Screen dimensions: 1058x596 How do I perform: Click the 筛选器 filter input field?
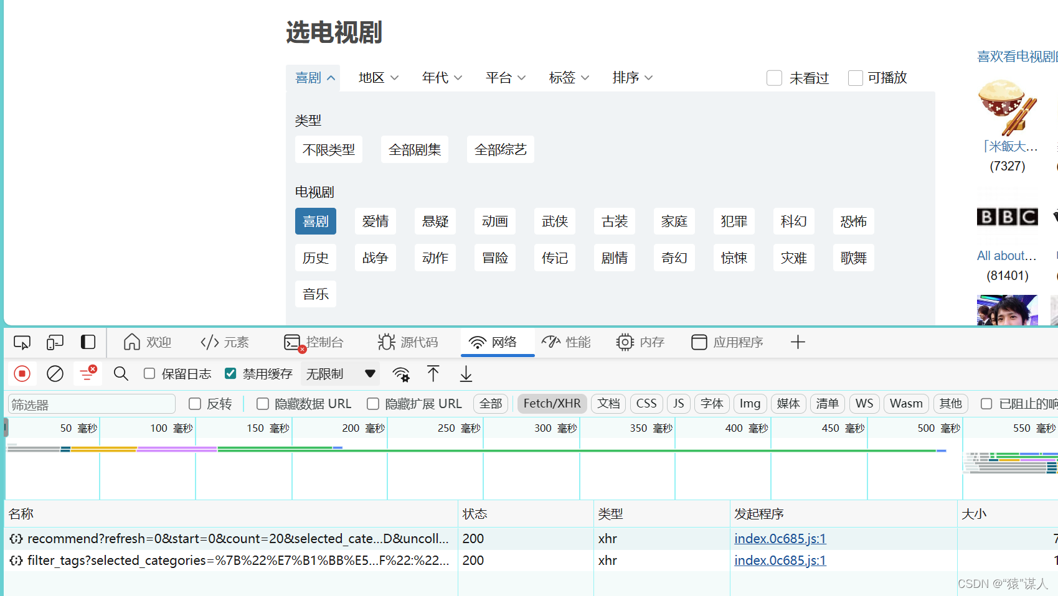pyautogui.click(x=92, y=404)
